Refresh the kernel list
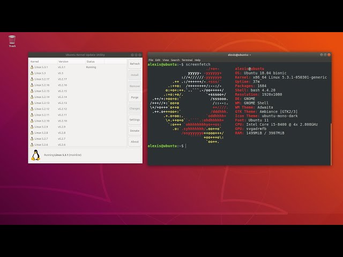343x257 pixels. tap(135, 64)
